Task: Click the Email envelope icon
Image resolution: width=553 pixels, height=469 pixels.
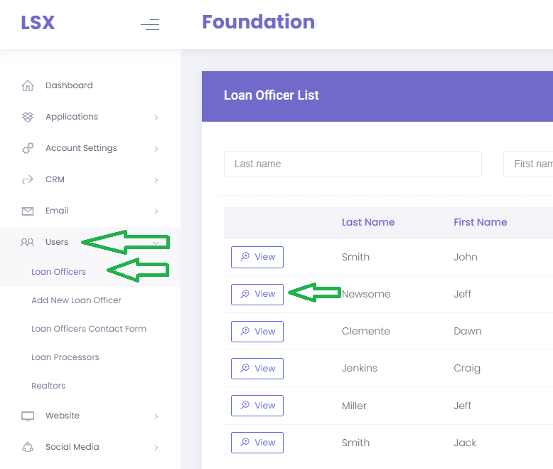Action: coord(28,211)
